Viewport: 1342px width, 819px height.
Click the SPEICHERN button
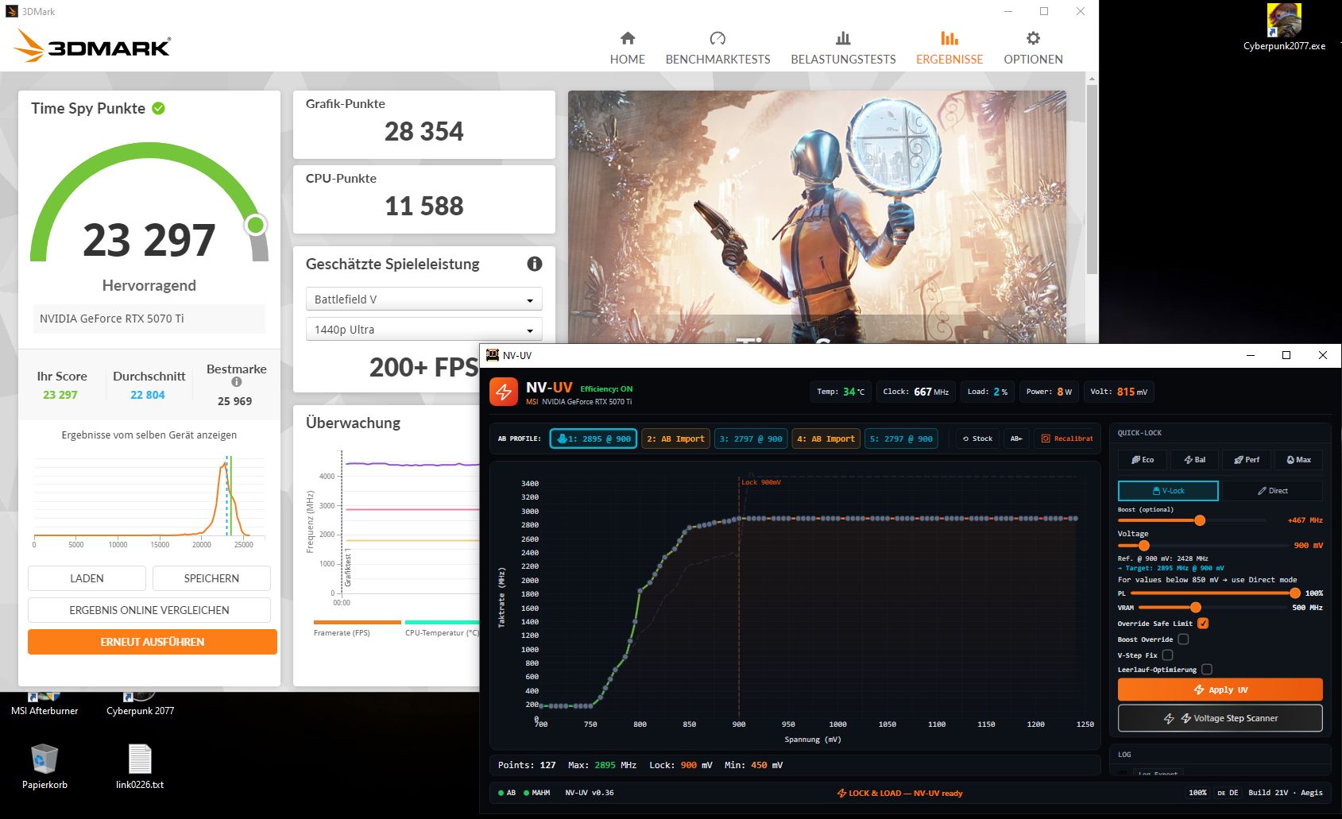[211, 578]
